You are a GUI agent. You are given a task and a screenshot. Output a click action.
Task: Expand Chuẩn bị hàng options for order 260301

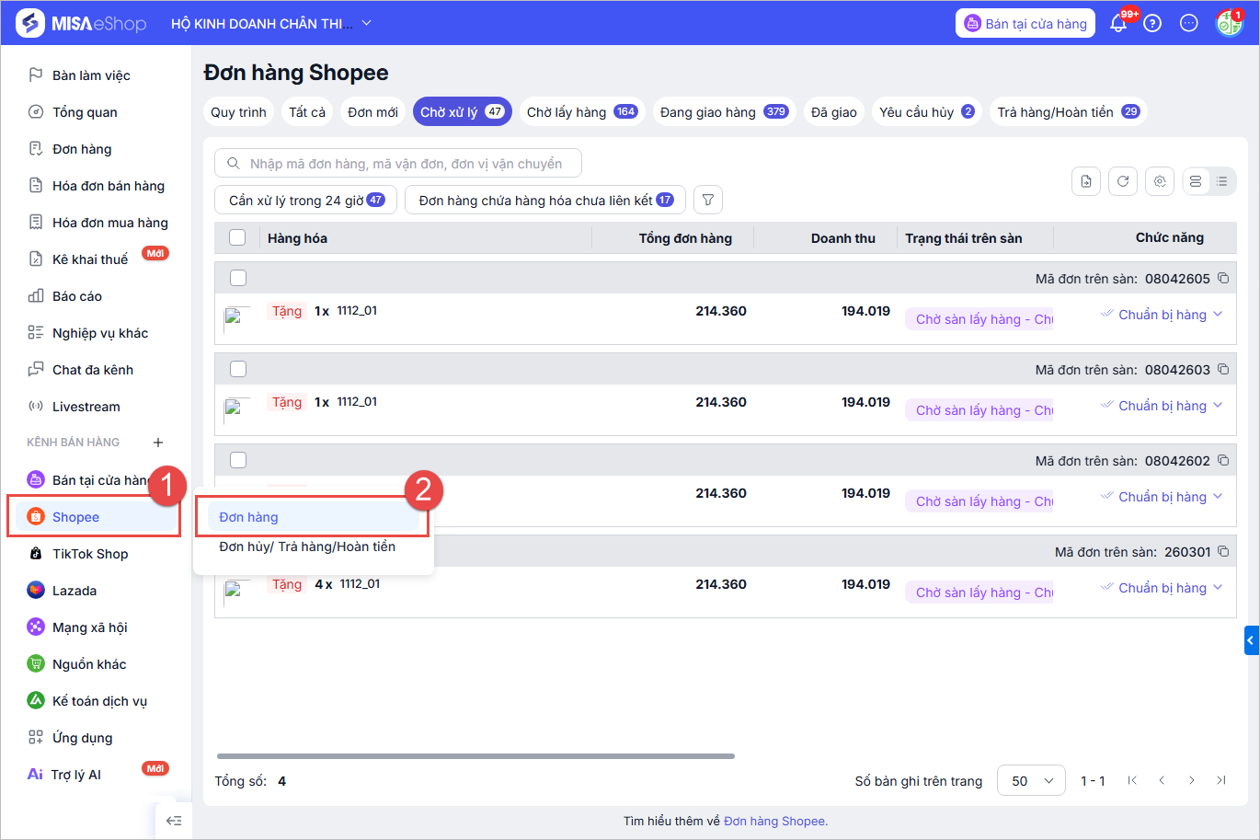click(1218, 588)
